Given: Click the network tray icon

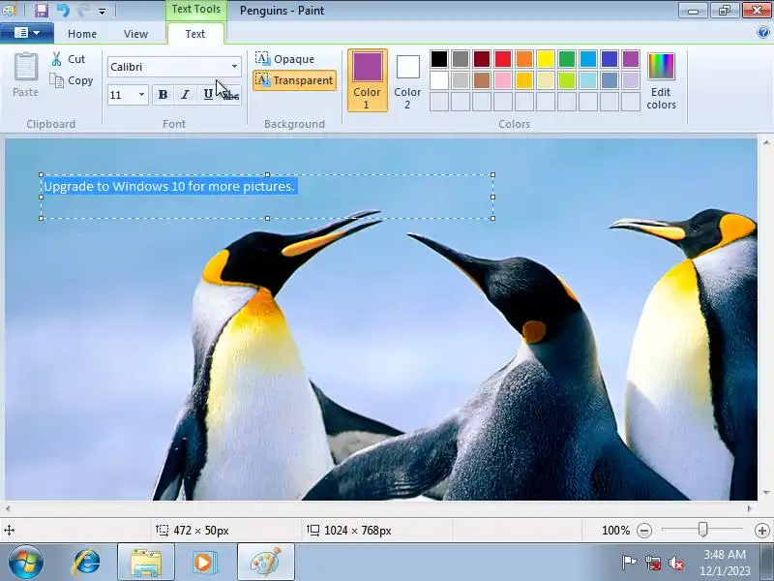Looking at the screenshot, I should 652,564.
